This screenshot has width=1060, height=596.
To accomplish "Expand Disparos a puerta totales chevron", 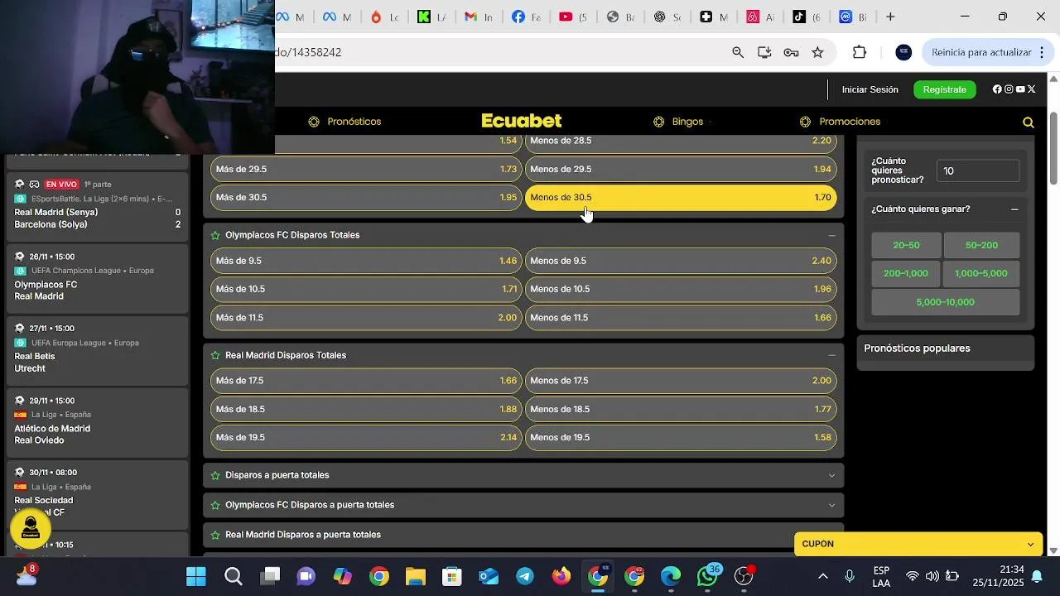I will [x=832, y=475].
